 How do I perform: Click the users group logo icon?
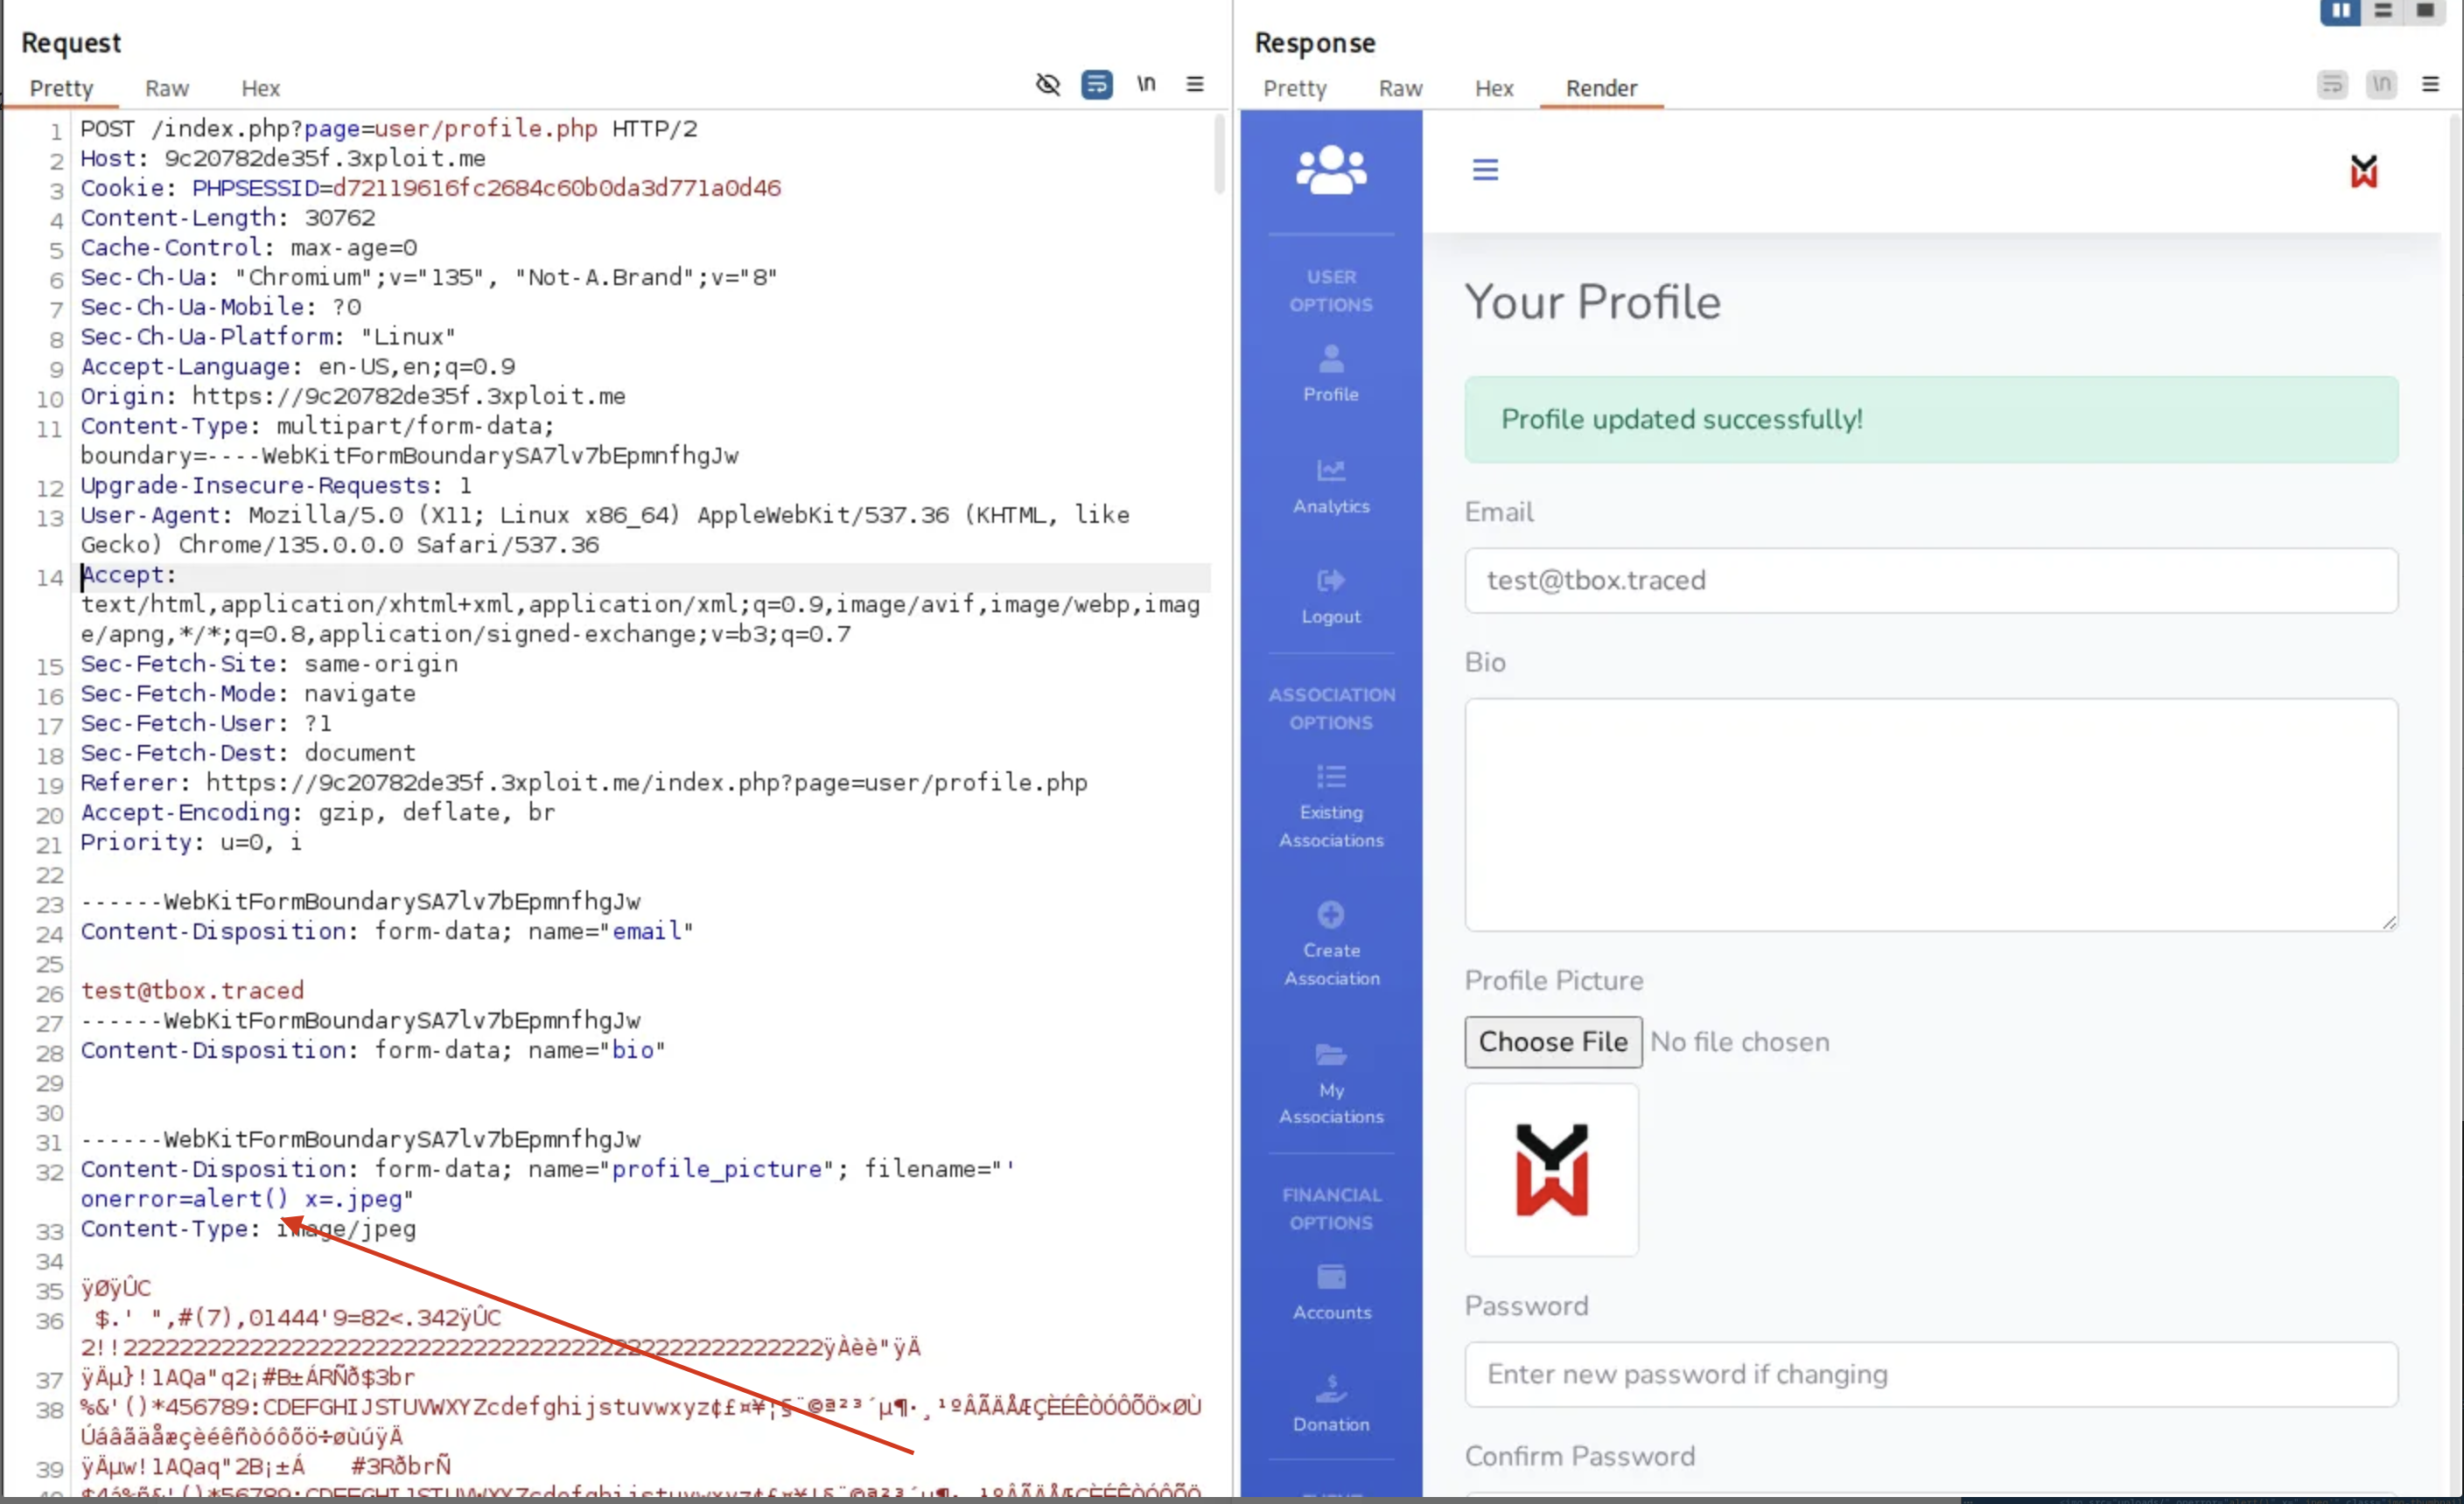tap(1331, 170)
